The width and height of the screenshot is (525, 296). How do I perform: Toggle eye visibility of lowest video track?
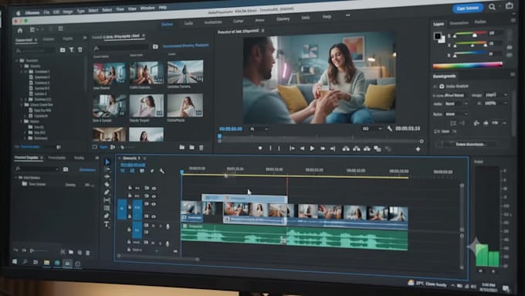pyautogui.click(x=154, y=216)
